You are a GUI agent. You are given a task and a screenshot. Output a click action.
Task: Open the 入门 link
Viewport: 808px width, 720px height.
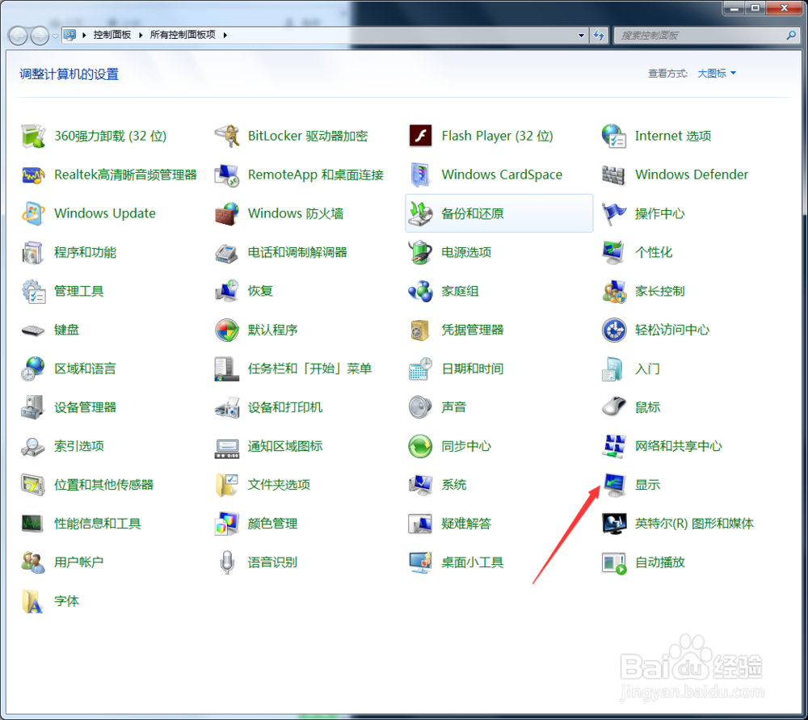point(647,369)
